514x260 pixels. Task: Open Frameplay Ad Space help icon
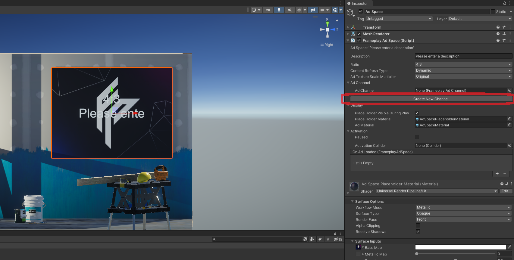[498, 40]
